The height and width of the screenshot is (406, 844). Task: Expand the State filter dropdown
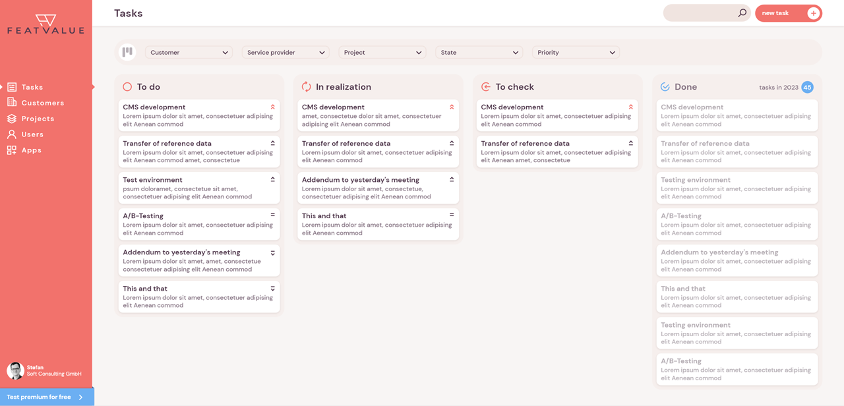pos(479,53)
